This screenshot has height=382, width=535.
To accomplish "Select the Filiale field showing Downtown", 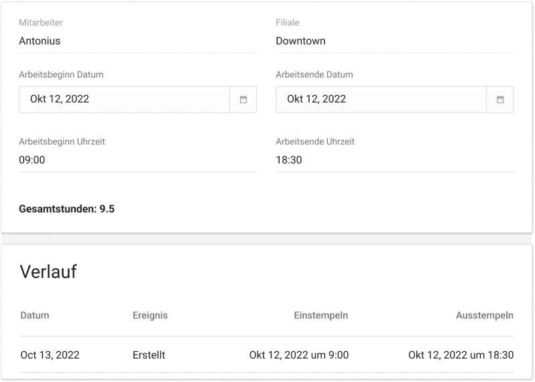I will coord(394,41).
